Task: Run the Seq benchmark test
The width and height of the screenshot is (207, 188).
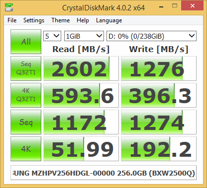Action: [x=26, y=122]
